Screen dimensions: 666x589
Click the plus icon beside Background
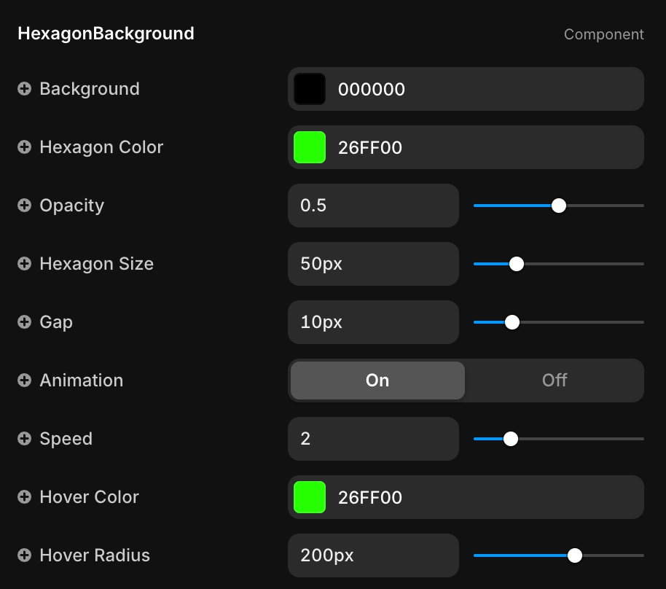[x=25, y=89]
